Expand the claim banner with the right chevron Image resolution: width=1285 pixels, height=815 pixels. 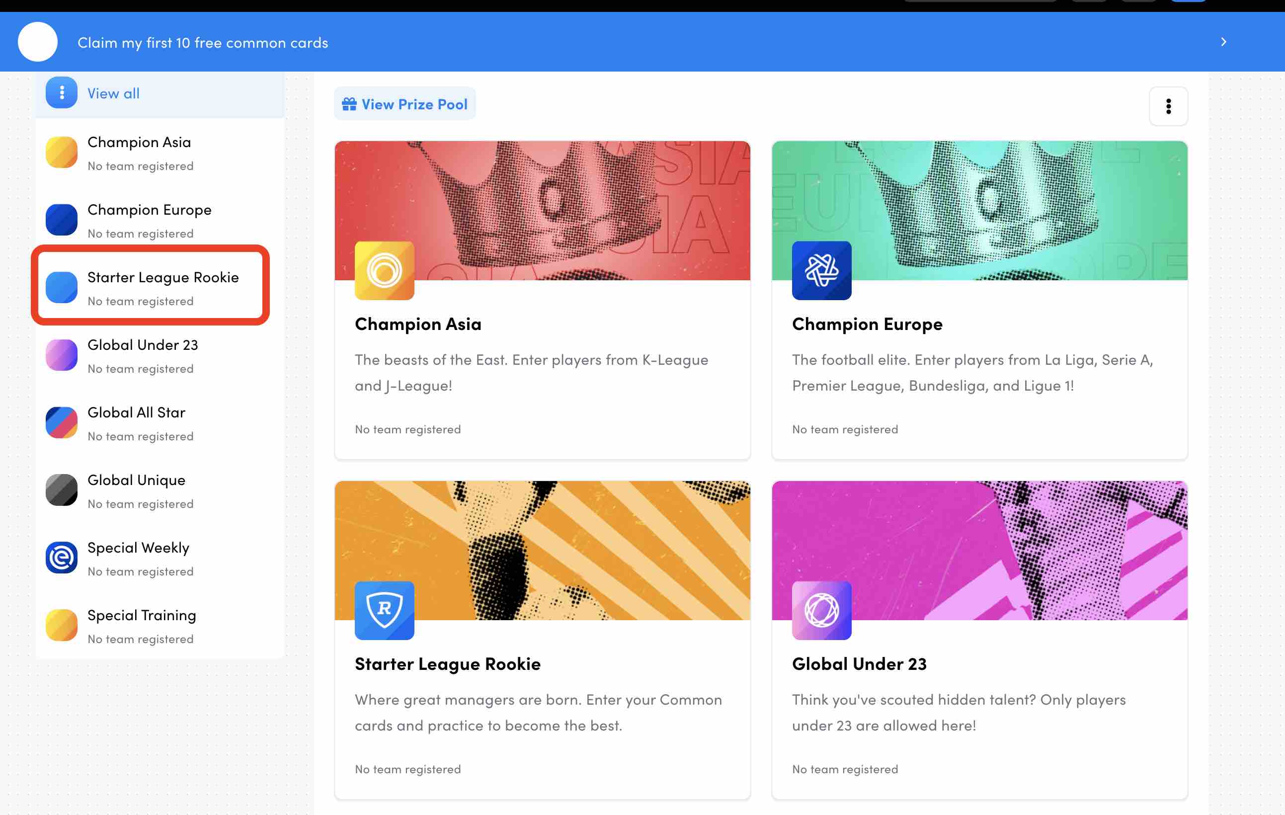(1223, 42)
